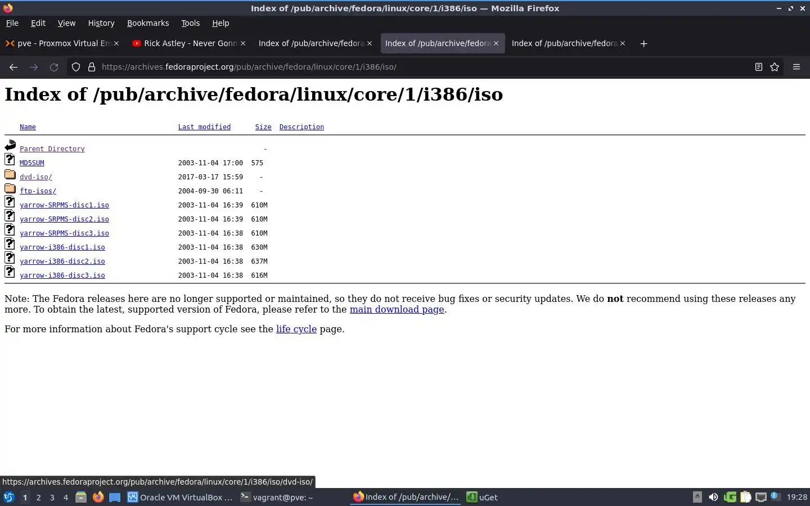This screenshot has width=810, height=506.
Task: Click the 19:28 taskbar clock
Action: coord(796,497)
